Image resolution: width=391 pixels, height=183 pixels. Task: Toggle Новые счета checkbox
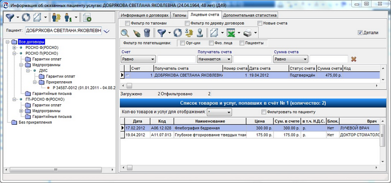(260, 23)
